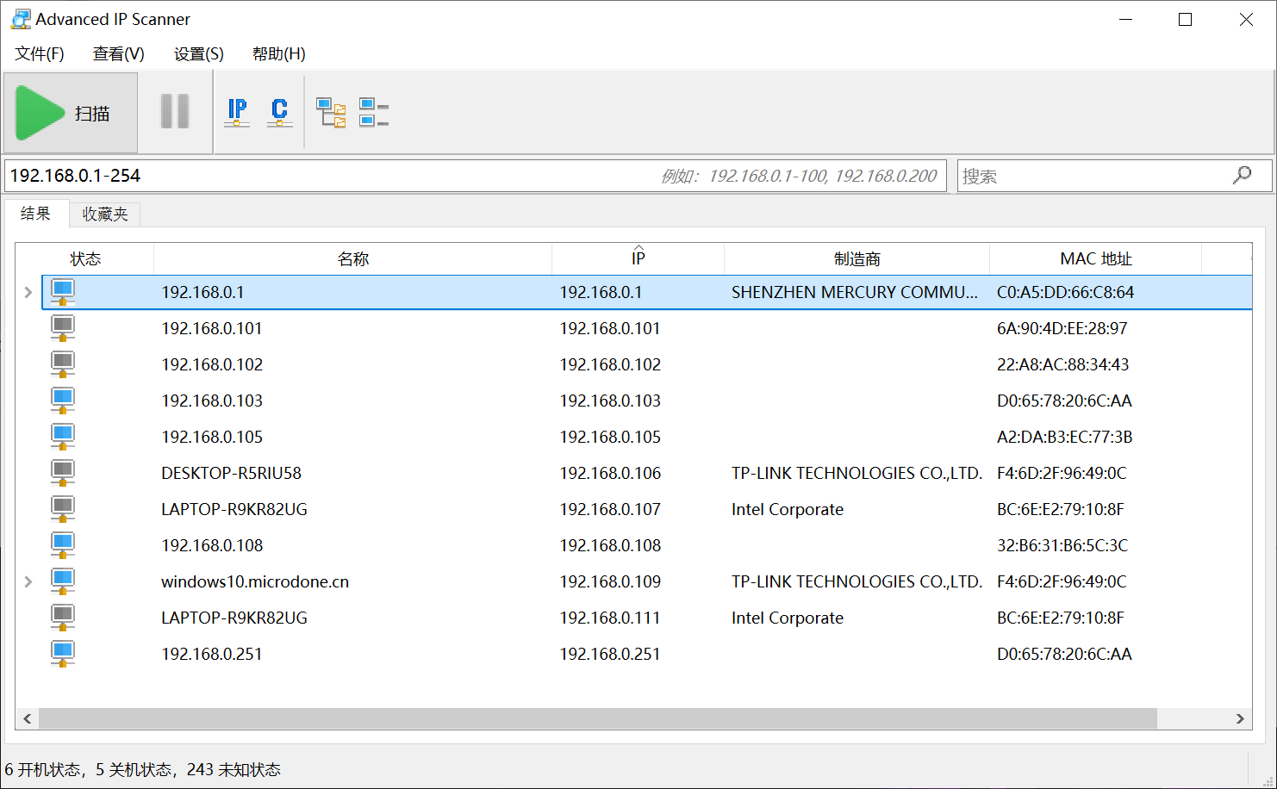Sort by the 名称 column header
Screen dimensions: 1277x789
pyautogui.click(x=353, y=258)
